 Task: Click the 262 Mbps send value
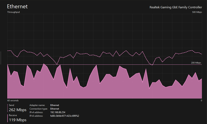point(18,110)
